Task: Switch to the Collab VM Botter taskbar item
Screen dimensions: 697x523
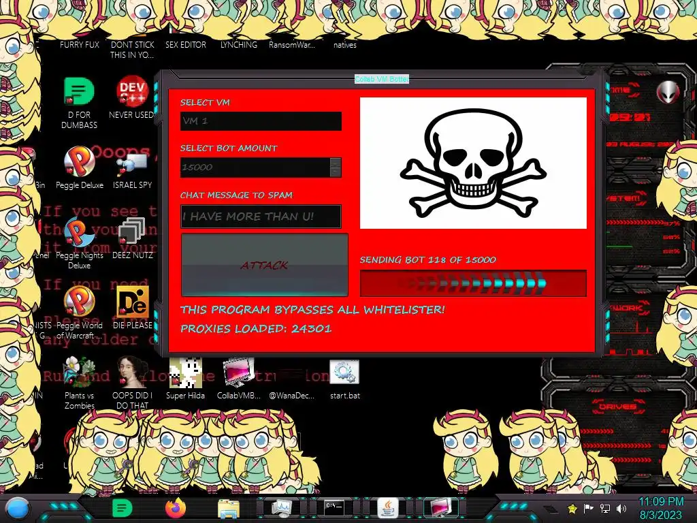Action: coord(441,507)
